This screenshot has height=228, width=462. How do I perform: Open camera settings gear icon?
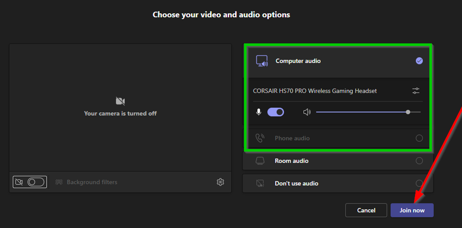pos(220,182)
